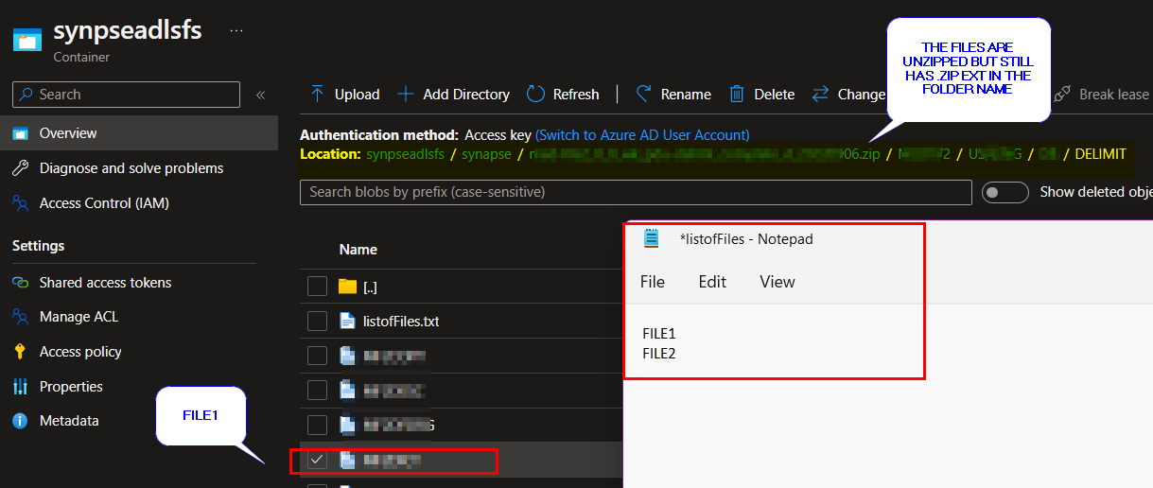Click the Rename toolbar button

point(673,94)
